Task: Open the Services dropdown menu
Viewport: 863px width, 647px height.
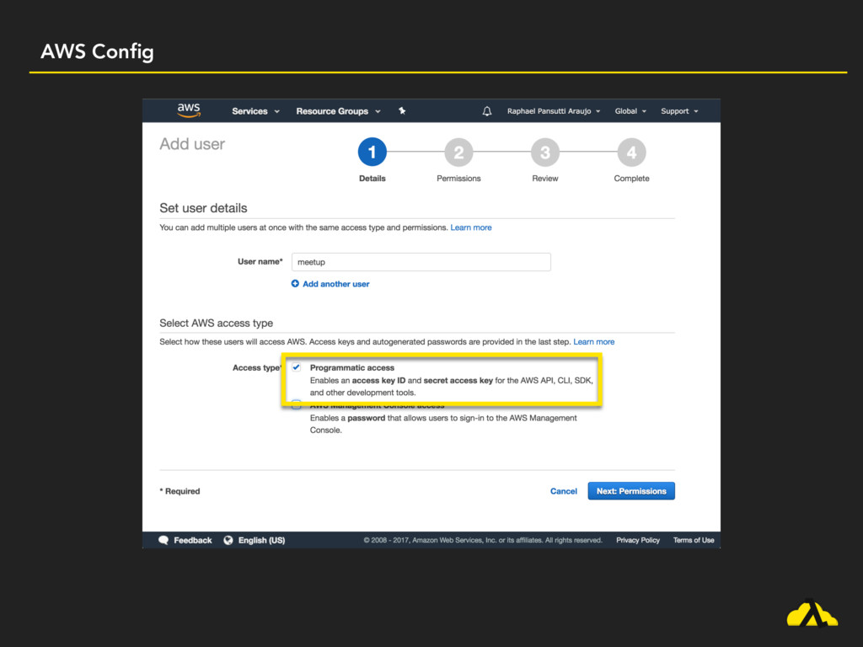Action: pos(255,111)
